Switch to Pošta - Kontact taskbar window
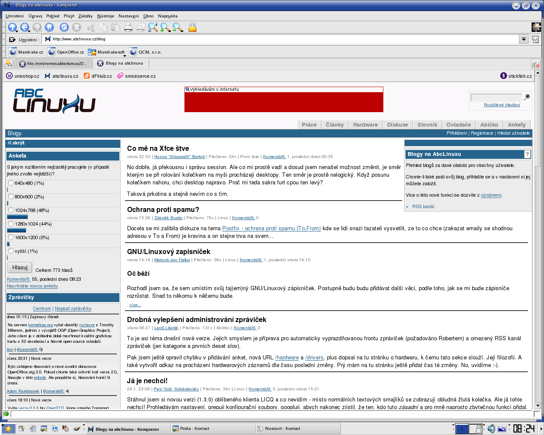This screenshot has height=435, width=544. [212, 429]
